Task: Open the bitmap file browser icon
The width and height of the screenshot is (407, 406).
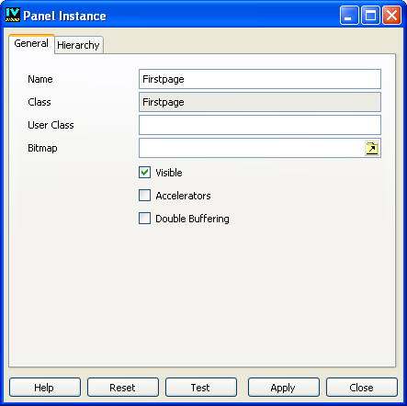Action: (x=372, y=149)
